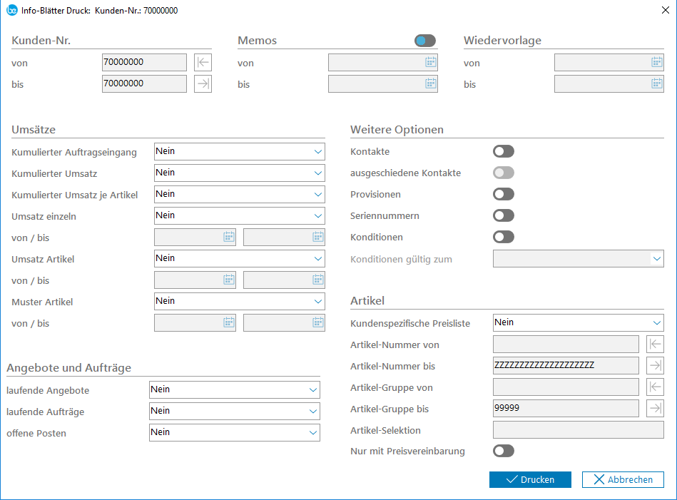This screenshot has width=677, height=500.
Task: Open calendar picker for Wiedervorlage bis date
Action: pos(656,84)
